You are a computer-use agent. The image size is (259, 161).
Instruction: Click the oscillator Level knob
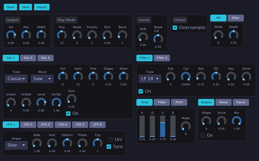click(x=41, y=102)
